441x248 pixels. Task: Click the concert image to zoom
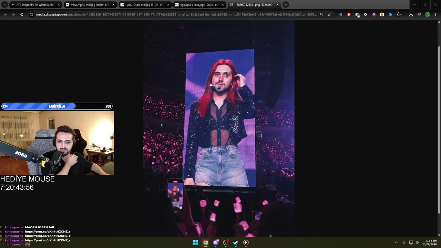click(219, 128)
